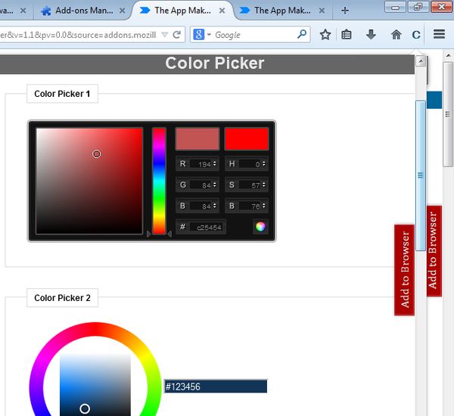Click the inner panel scrollbar up arrow

[x=421, y=61]
